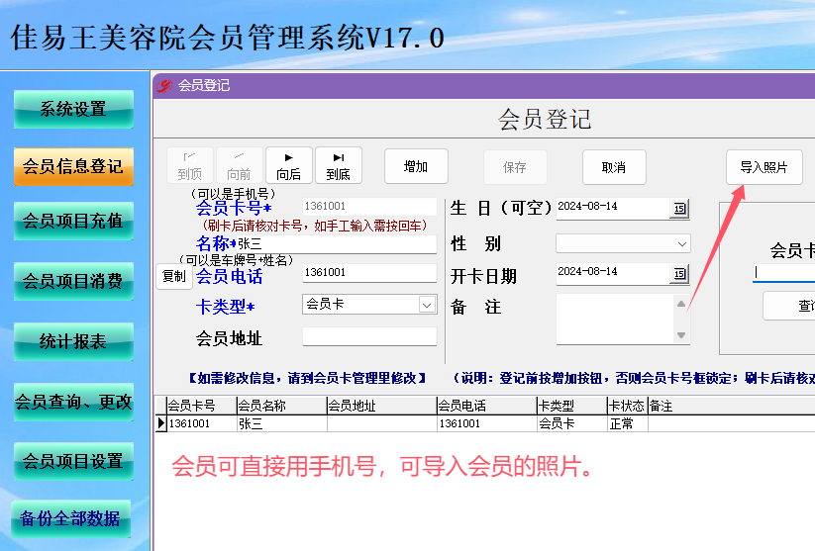
Task: Open 会员项目充值 from the sidebar
Action: [x=73, y=222]
